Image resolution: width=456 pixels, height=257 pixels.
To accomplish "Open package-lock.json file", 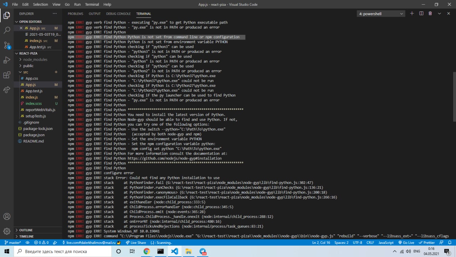I will [x=38, y=128].
